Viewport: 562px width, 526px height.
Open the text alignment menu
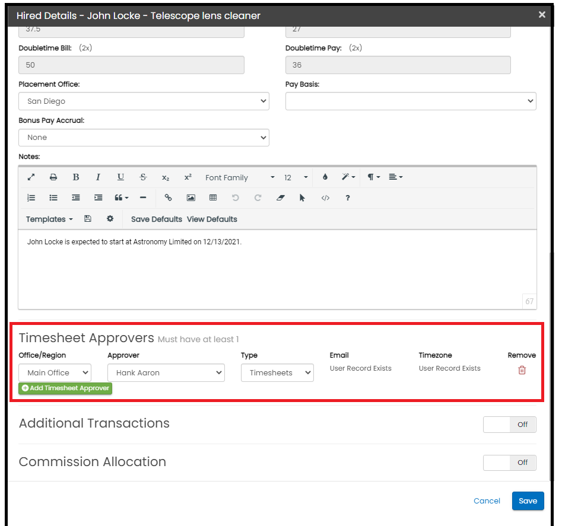[396, 177]
